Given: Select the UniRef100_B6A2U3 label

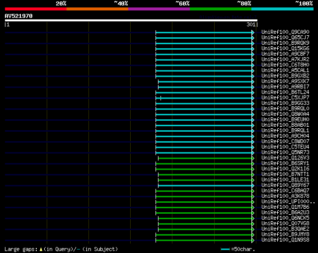Looking at the screenshot, I should (285, 213).
